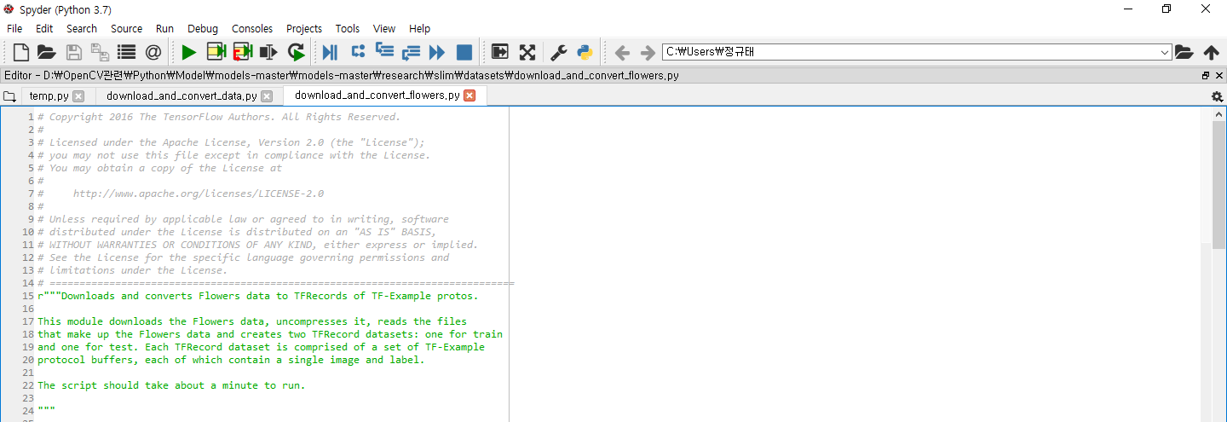Screen dimensions: 1227x422
Task: Select download_and_convert_flowers.py tab
Action: tap(377, 95)
